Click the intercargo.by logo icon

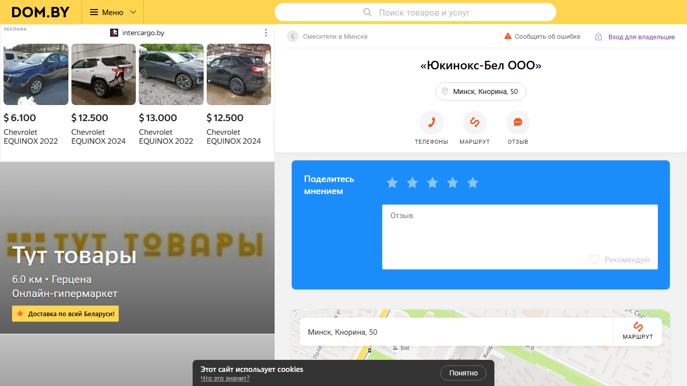click(114, 33)
